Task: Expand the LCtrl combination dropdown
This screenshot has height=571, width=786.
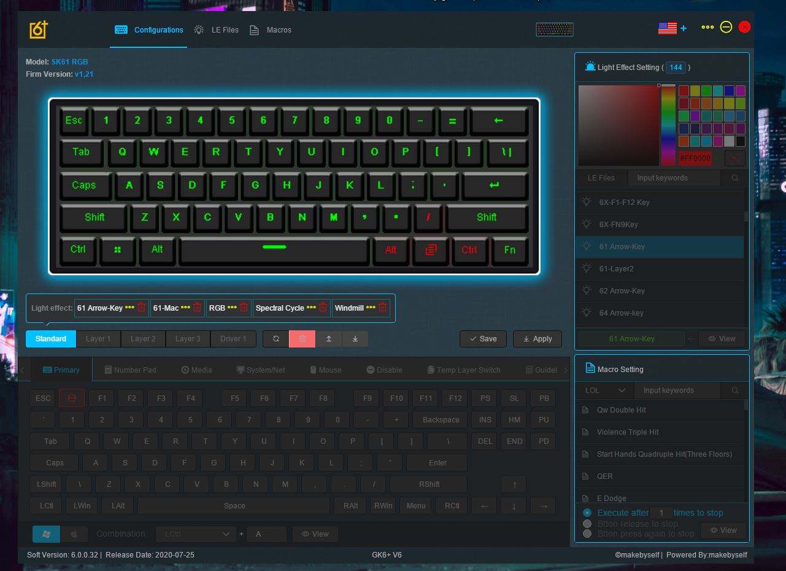Action: [x=195, y=534]
